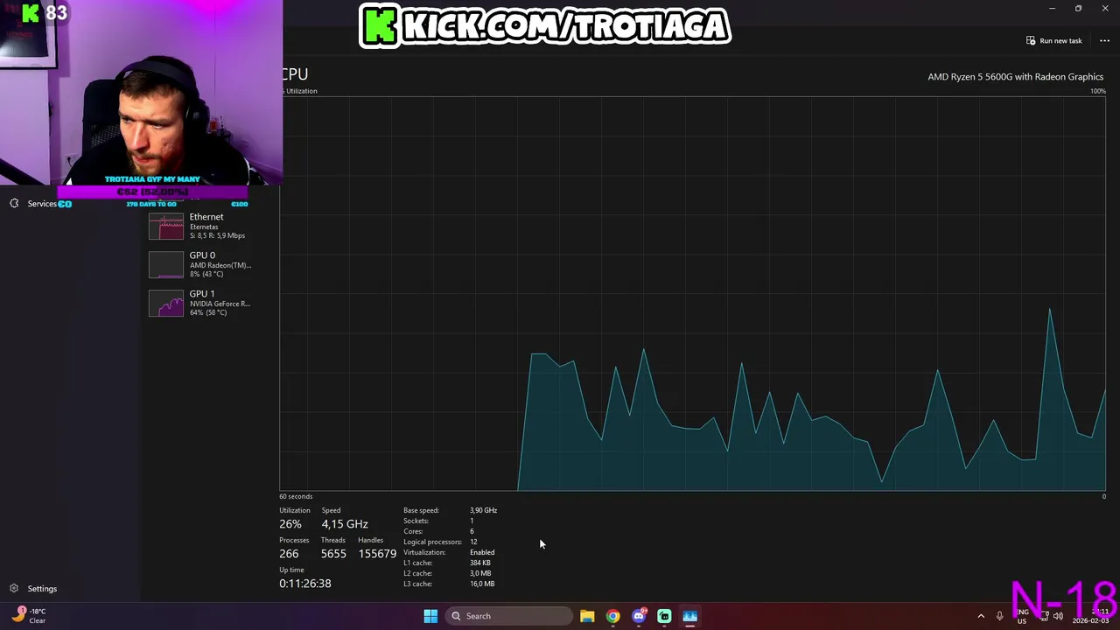Viewport: 1120px width, 630px height.
Task: Click the GPU 0 mini graph thumbnail
Action: pos(166,265)
